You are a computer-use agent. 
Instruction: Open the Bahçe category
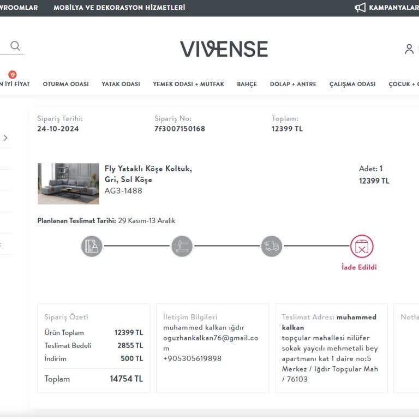(x=247, y=84)
